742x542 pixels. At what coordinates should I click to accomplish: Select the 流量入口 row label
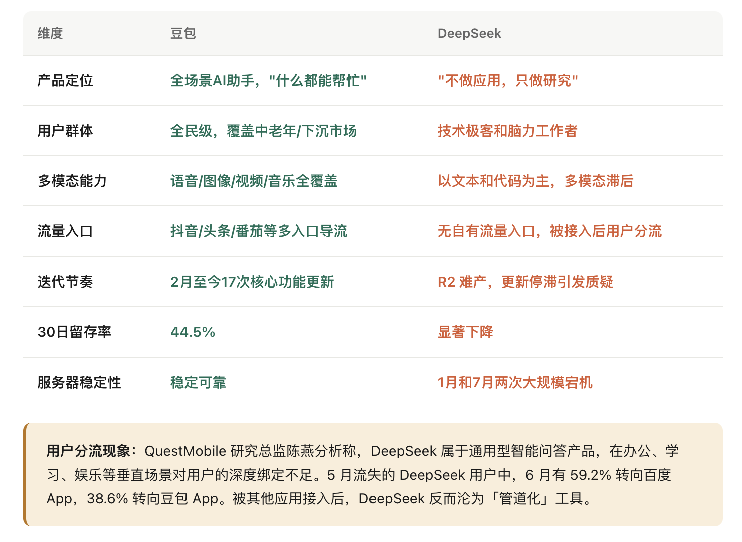(x=65, y=231)
